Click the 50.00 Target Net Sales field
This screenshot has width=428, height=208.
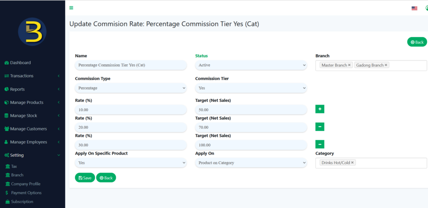click(251, 110)
